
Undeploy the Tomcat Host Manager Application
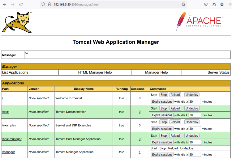coord(192,136)
